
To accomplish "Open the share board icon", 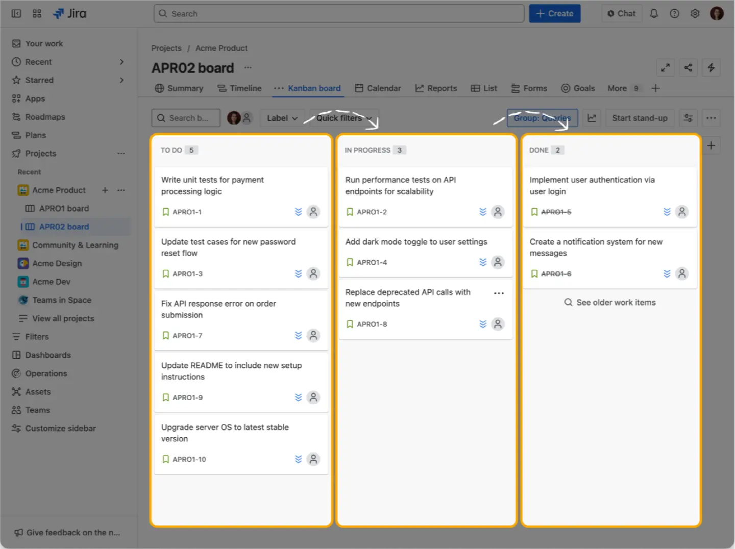I will (688, 67).
